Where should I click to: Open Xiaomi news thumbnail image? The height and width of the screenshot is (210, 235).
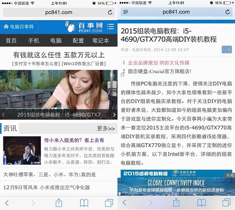pyautogui.click(x=22, y=150)
